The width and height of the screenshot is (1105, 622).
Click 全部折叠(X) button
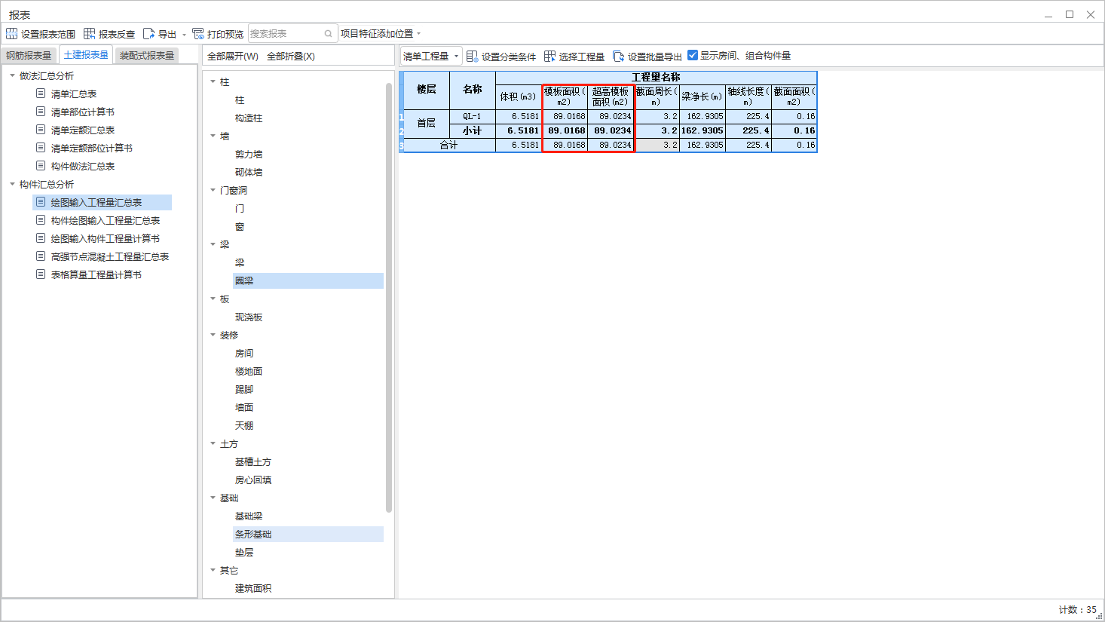point(291,57)
